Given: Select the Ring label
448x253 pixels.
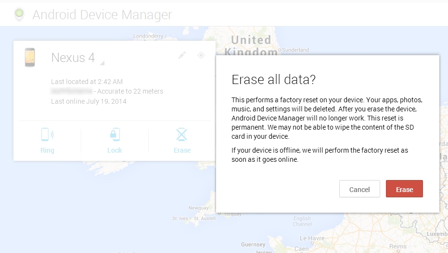Looking at the screenshot, I should click(47, 150).
